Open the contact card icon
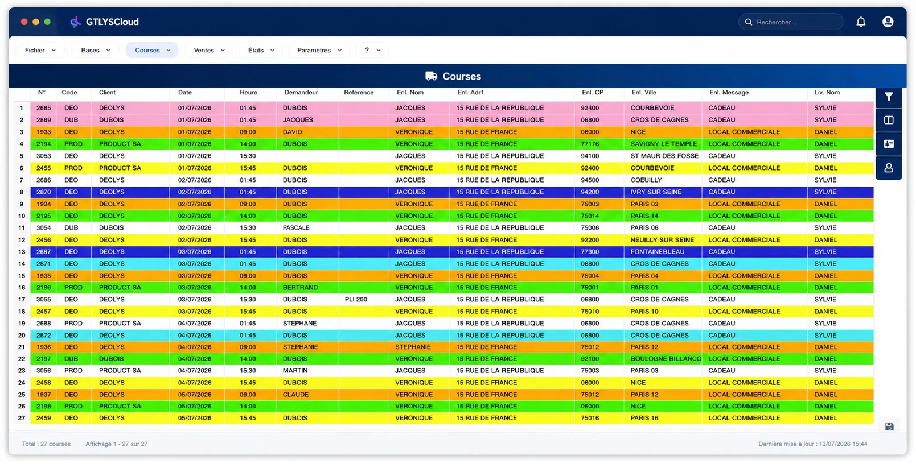 [889, 144]
